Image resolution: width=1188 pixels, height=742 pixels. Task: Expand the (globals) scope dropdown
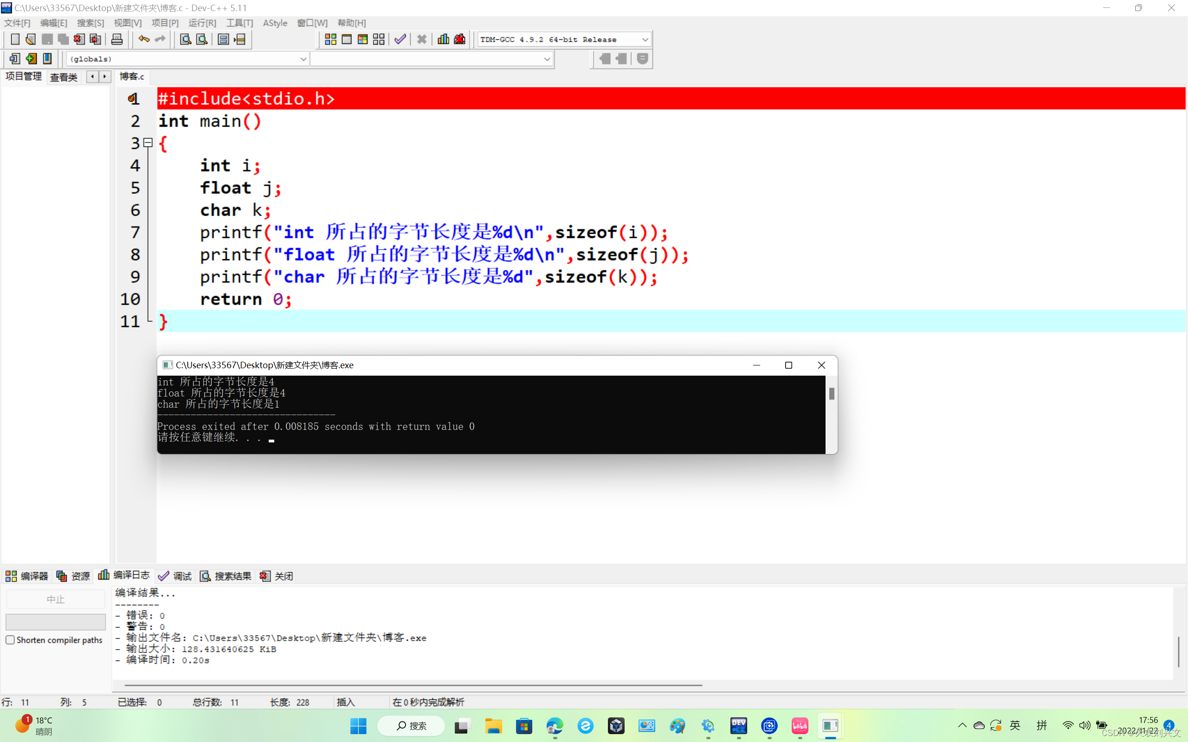pos(303,59)
